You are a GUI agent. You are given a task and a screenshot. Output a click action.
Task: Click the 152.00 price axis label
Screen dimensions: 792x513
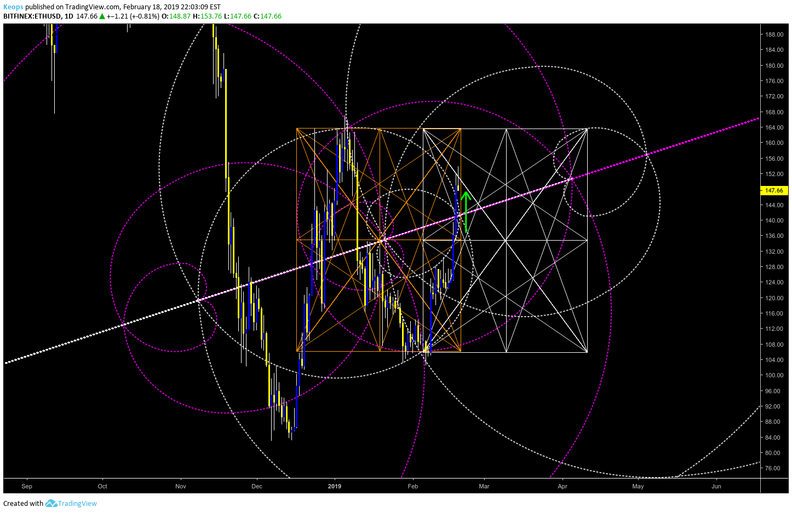pos(774,174)
